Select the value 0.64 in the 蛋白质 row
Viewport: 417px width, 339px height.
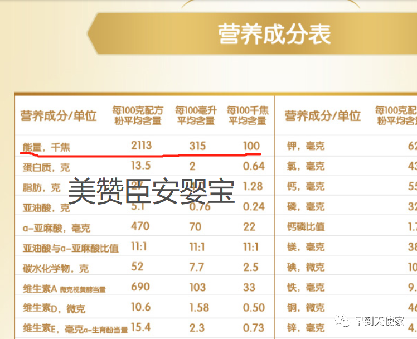[254, 166]
